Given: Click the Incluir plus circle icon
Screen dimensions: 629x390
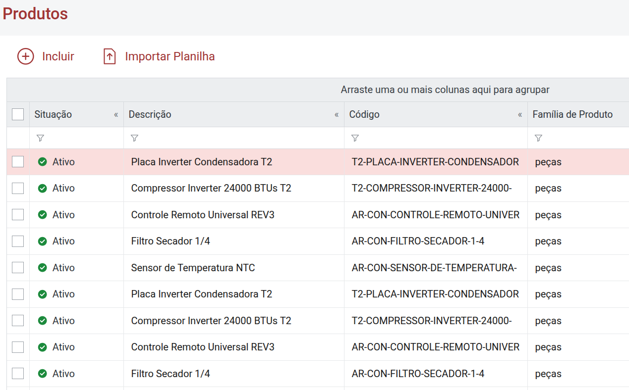Looking at the screenshot, I should [x=25, y=56].
